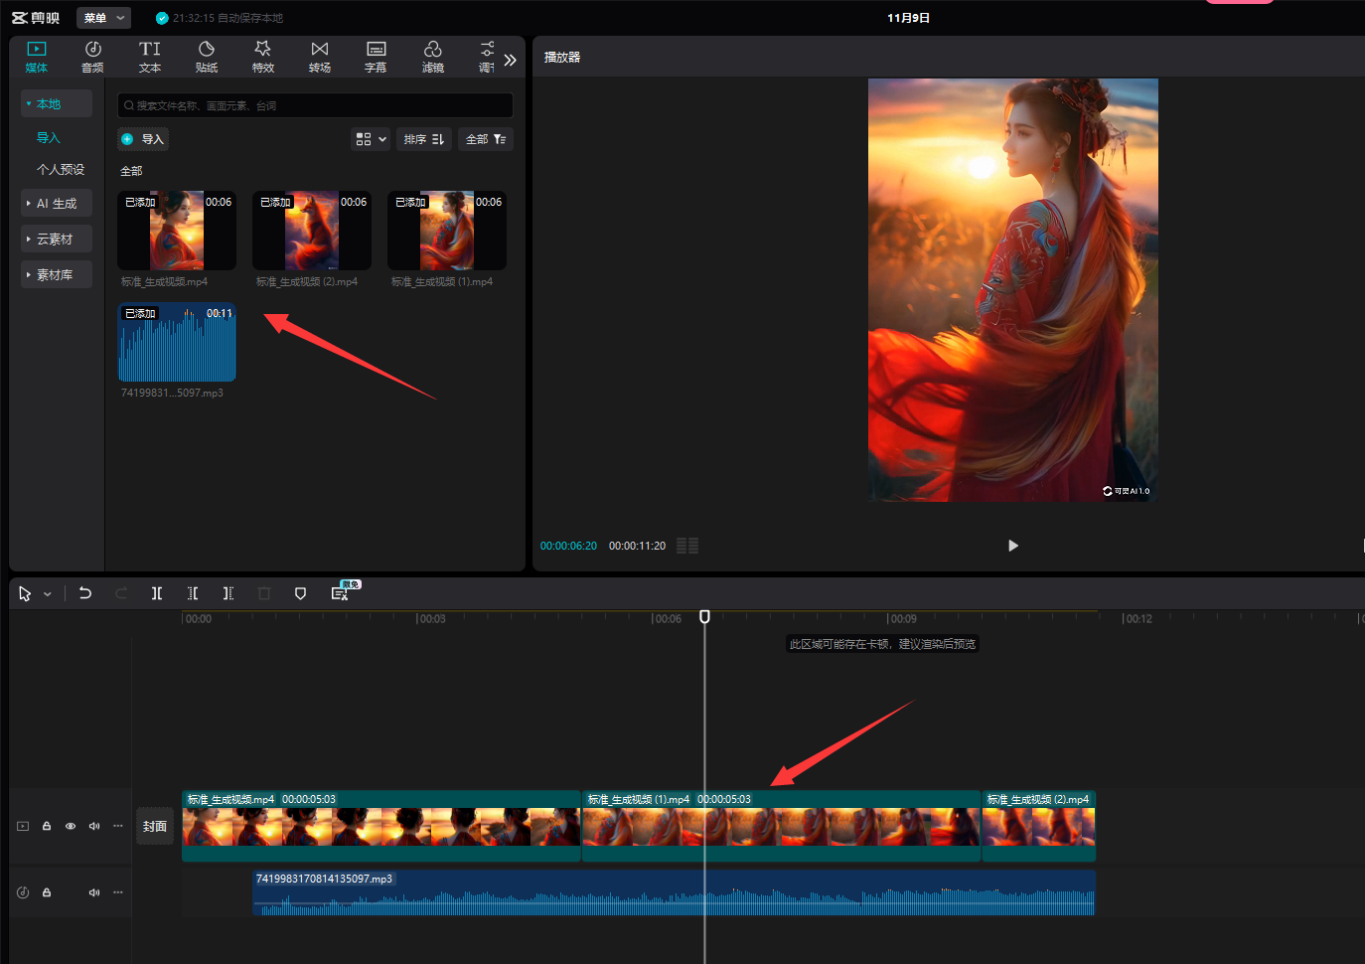
Task: Split the clip at the playhead
Action: point(157,593)
